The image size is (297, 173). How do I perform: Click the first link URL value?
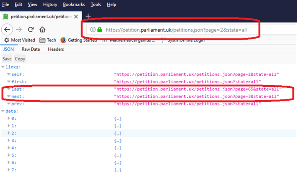pos(187,82)
